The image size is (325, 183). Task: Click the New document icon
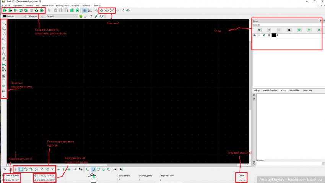(5, 11)
